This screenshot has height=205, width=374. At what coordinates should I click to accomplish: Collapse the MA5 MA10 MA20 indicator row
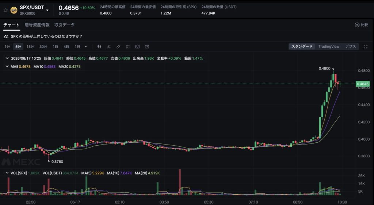pyautogui.click(x=7, y=67)
